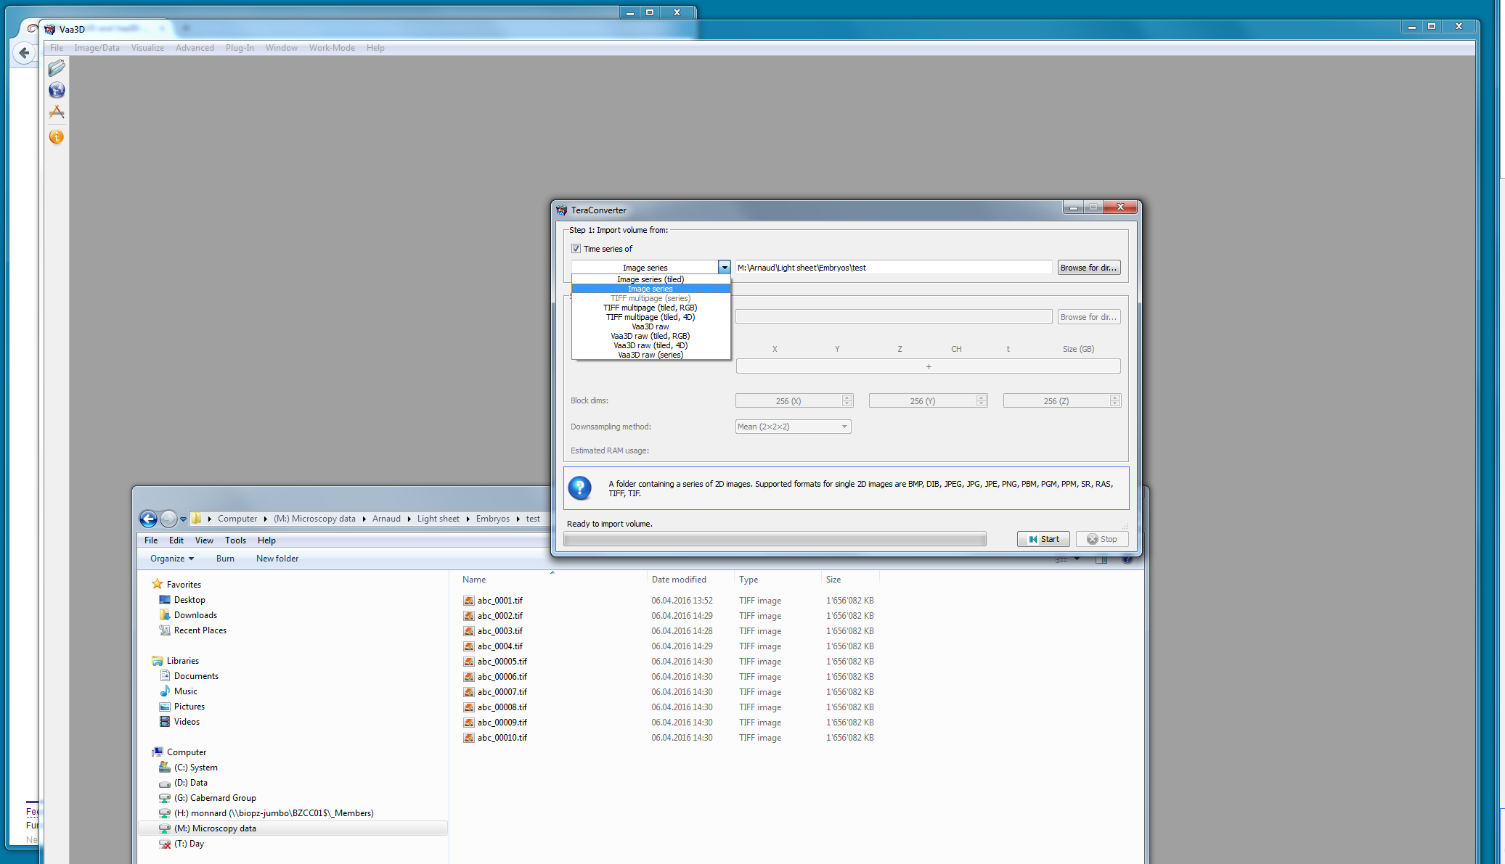Viewport: 1505px width, 864px height.
Task: Select 'Vaa3D raw (tiled, 4D)' option
Action: click(650, 345)
